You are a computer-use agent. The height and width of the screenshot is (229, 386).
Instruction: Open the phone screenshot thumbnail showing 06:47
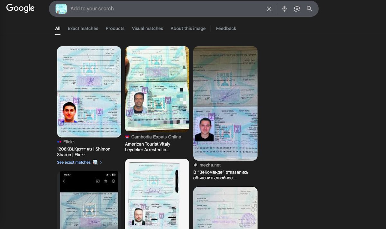pyautogui.click(x=89, y=200)
